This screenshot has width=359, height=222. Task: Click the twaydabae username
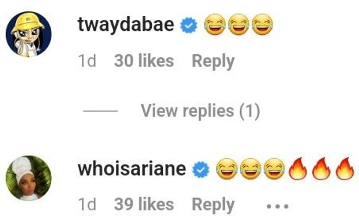pos(126,25)
